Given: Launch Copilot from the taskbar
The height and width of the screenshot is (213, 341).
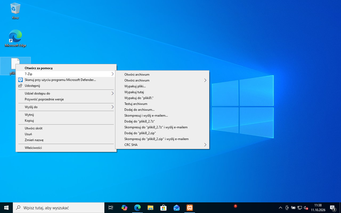Looking at the screenshot, I should pos(124,208).
